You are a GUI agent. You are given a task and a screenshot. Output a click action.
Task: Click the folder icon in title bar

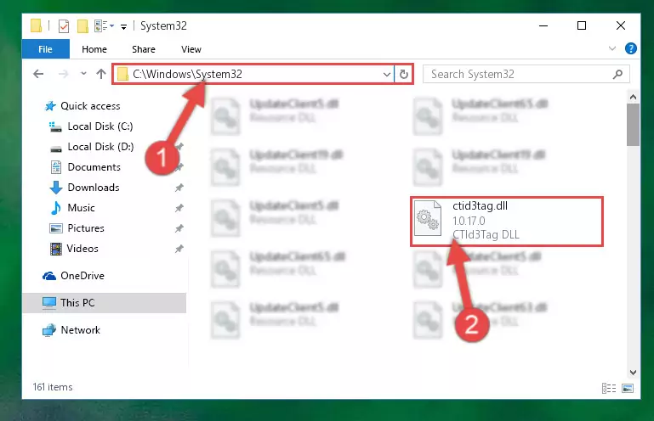(x=37, y=25)
